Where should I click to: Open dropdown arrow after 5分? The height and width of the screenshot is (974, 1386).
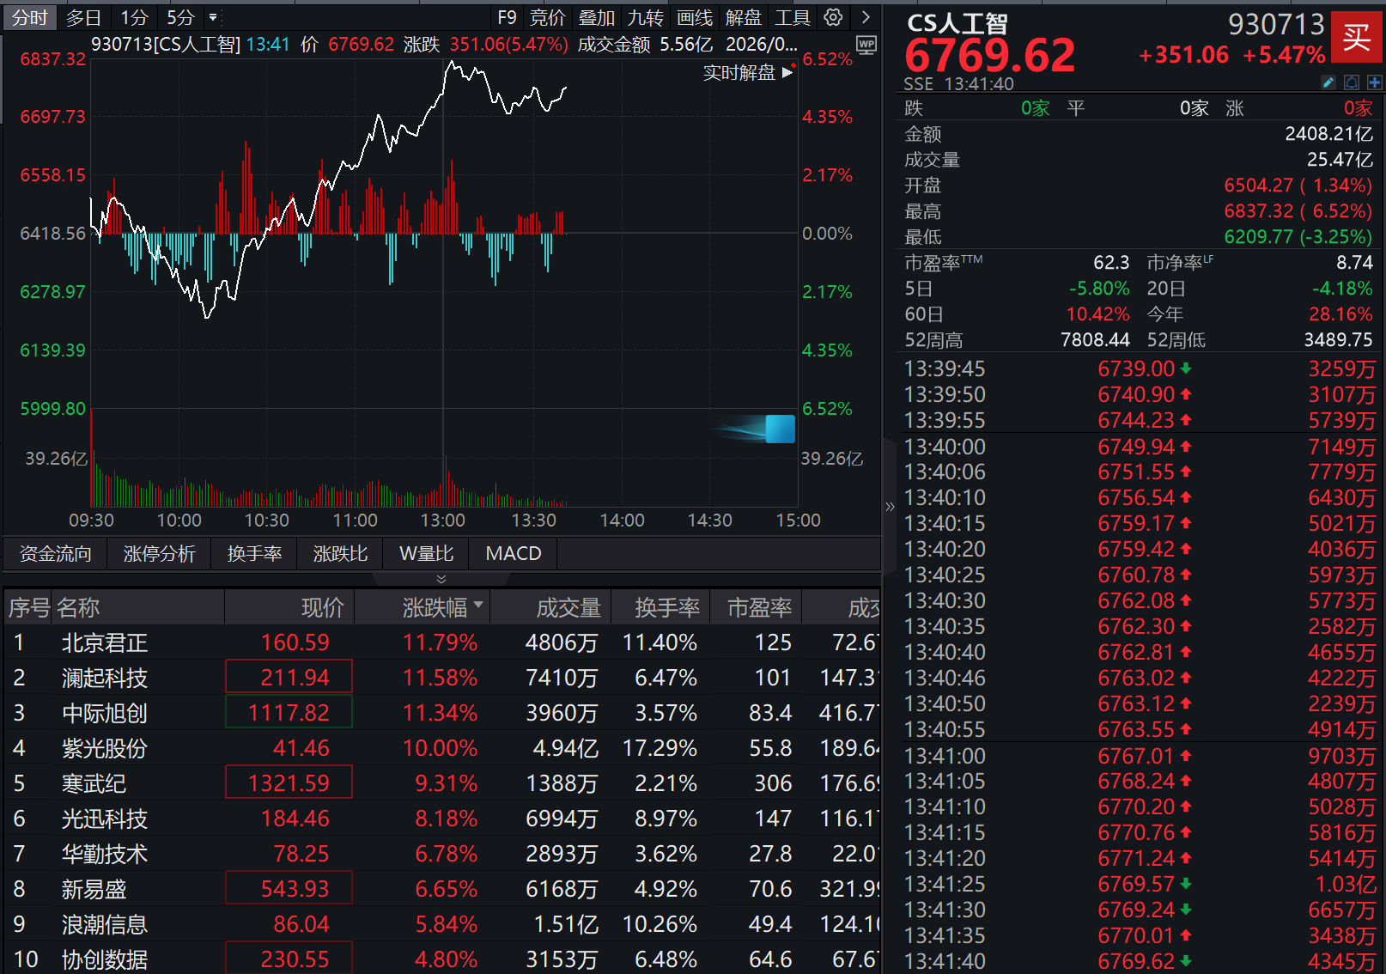pyautogui.click(x=213, y=17)
